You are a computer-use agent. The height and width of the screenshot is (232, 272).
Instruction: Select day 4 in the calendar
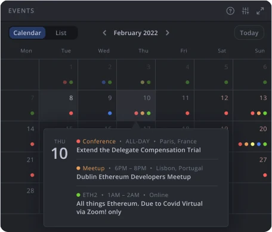(175, 74)
